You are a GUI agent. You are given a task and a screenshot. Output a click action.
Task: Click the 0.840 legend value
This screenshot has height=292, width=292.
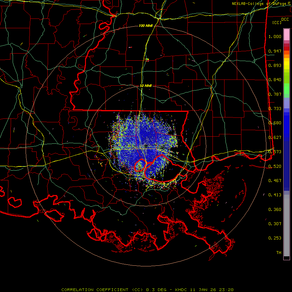click(275, 80)
